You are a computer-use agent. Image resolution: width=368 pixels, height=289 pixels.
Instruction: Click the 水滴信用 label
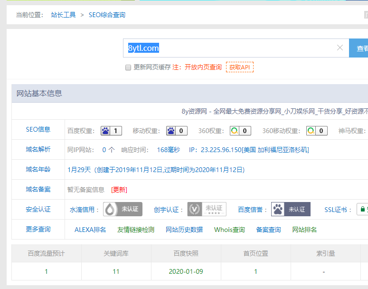82,210
